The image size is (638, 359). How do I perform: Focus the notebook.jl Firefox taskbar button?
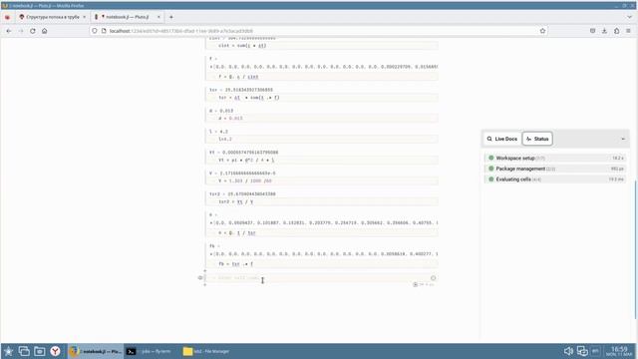tap(96, 351)
